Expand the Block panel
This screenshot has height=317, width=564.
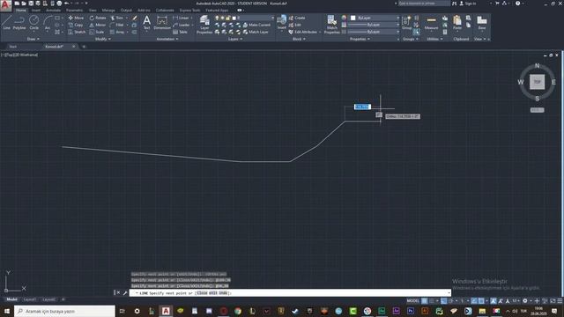[x=299, y=39]
